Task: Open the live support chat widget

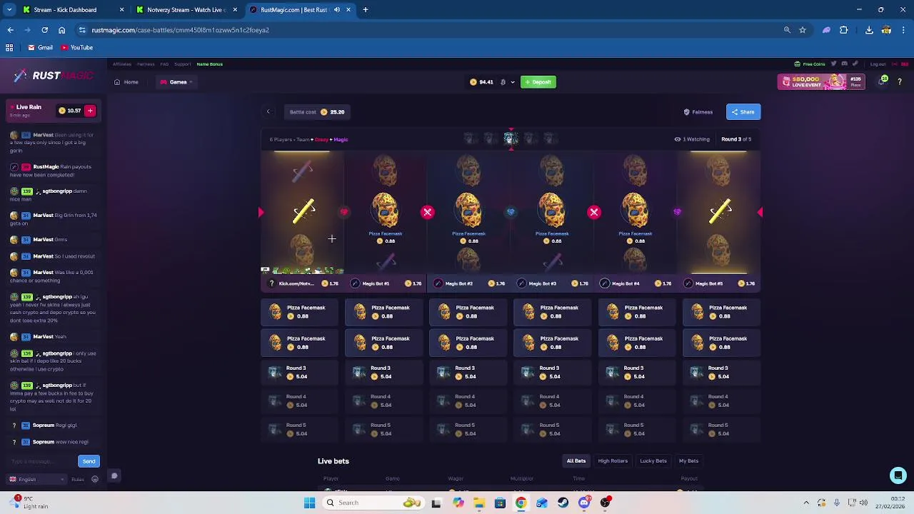Action: point(898,475)
